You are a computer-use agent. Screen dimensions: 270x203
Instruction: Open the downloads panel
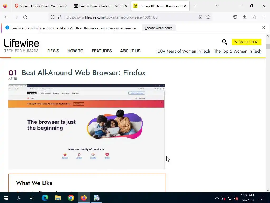pos(244,17)
